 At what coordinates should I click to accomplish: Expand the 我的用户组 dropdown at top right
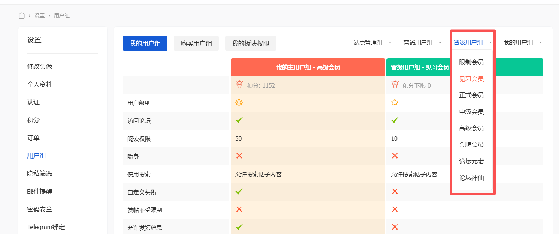[523, 43]
